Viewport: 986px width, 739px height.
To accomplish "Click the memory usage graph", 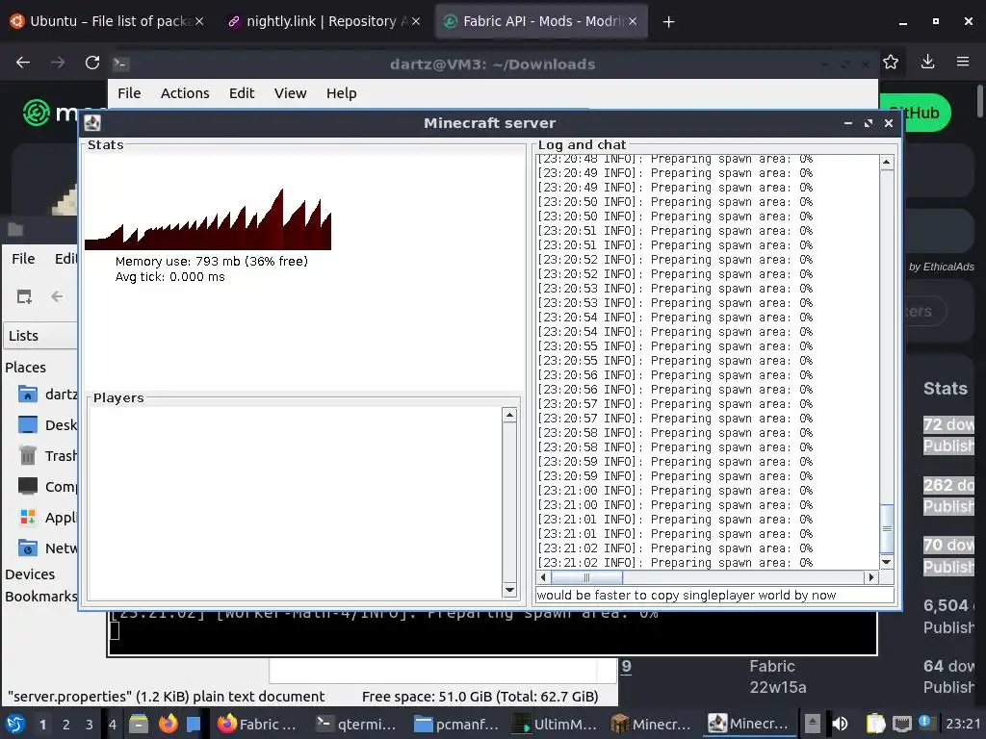I will 208,218.
